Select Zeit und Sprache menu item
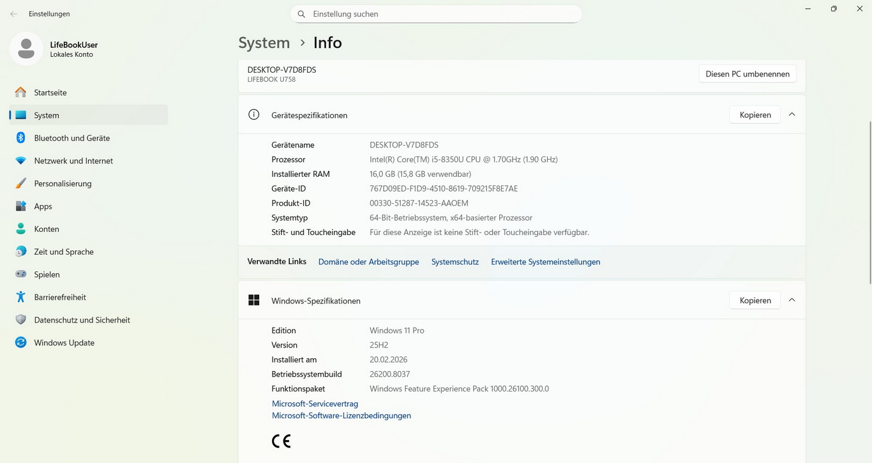The width and height of the screenshot is (872, 463). tap(64, 252)
